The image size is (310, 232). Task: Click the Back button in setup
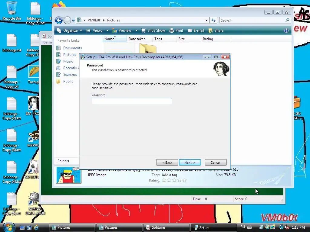click(167, 162)
